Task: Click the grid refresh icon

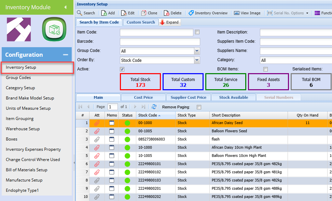Action: coord(154,107)
